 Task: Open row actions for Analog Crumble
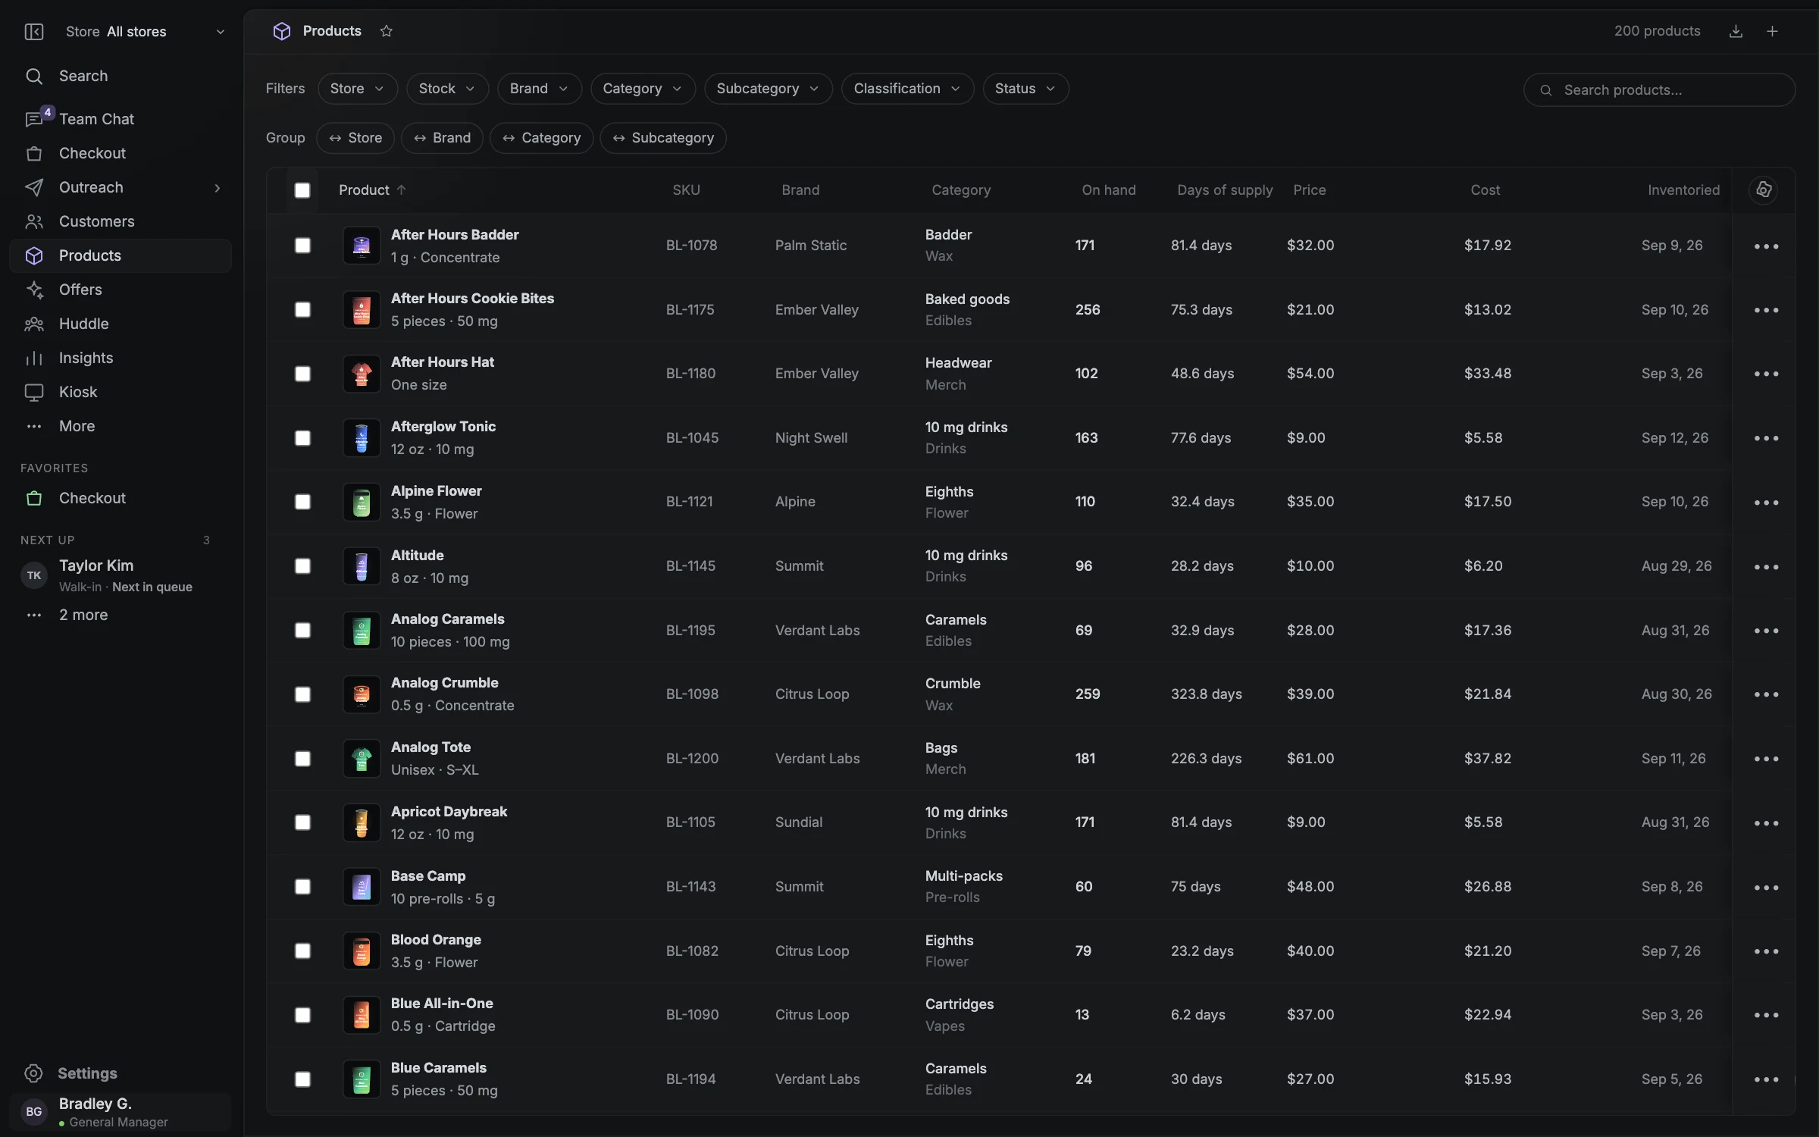coord(1766,694)
